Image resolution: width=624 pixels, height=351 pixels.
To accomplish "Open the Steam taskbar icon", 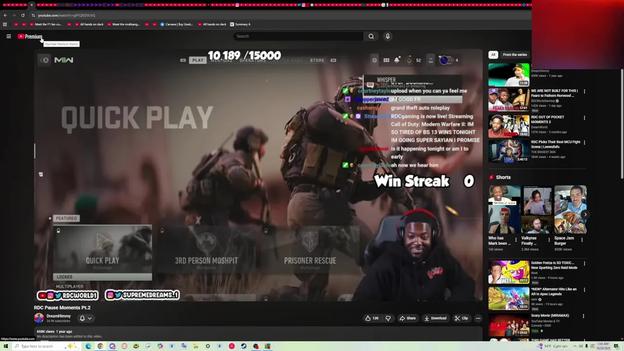I will 243,346.
